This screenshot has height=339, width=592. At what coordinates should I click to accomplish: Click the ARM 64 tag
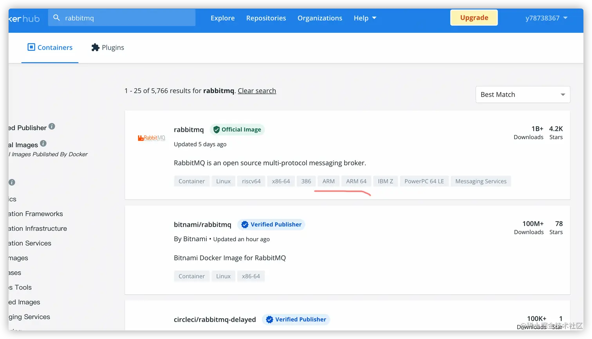point(356,181)
